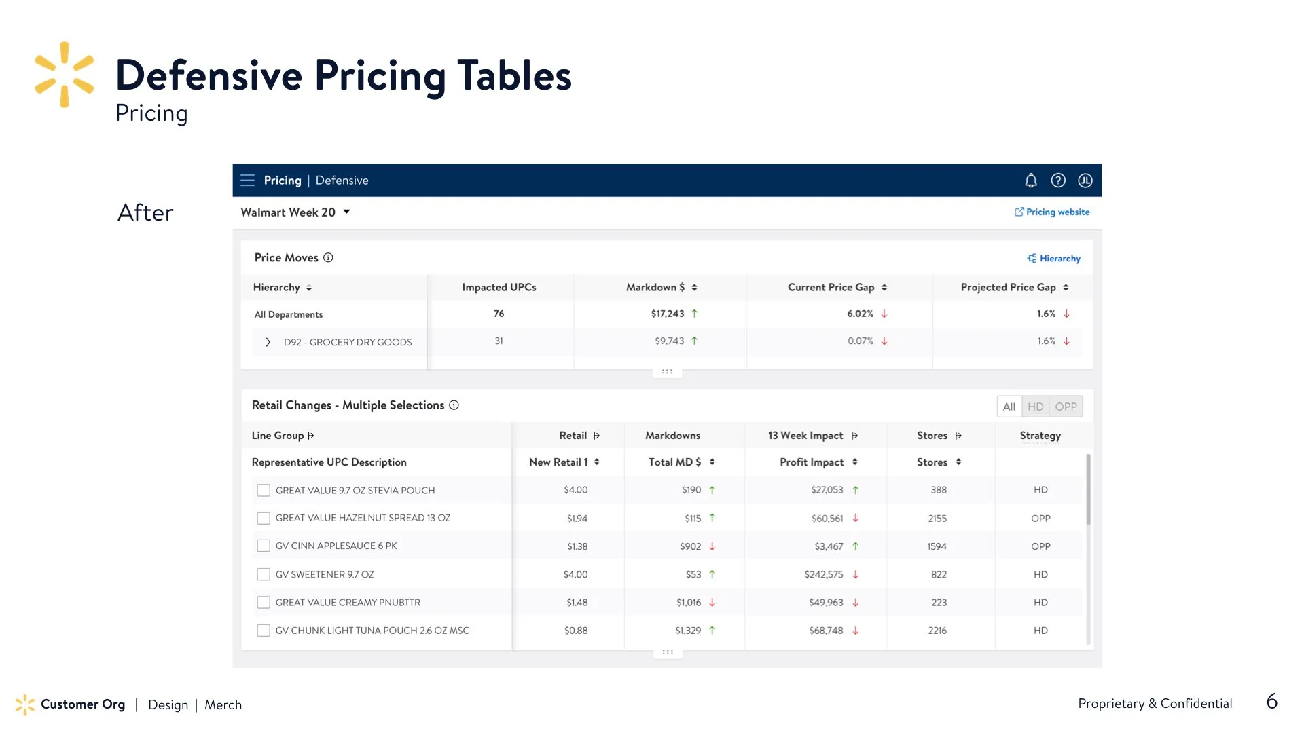Click the Hierarchy button label at top right

coord(1059,259)
